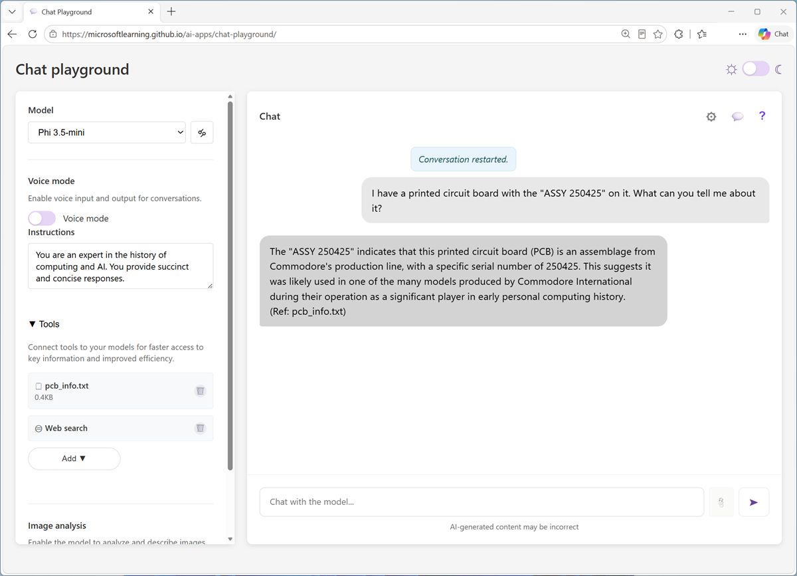Toggle the light/dark theme switch
Viewport: 797px width, 576px height.
756,69
